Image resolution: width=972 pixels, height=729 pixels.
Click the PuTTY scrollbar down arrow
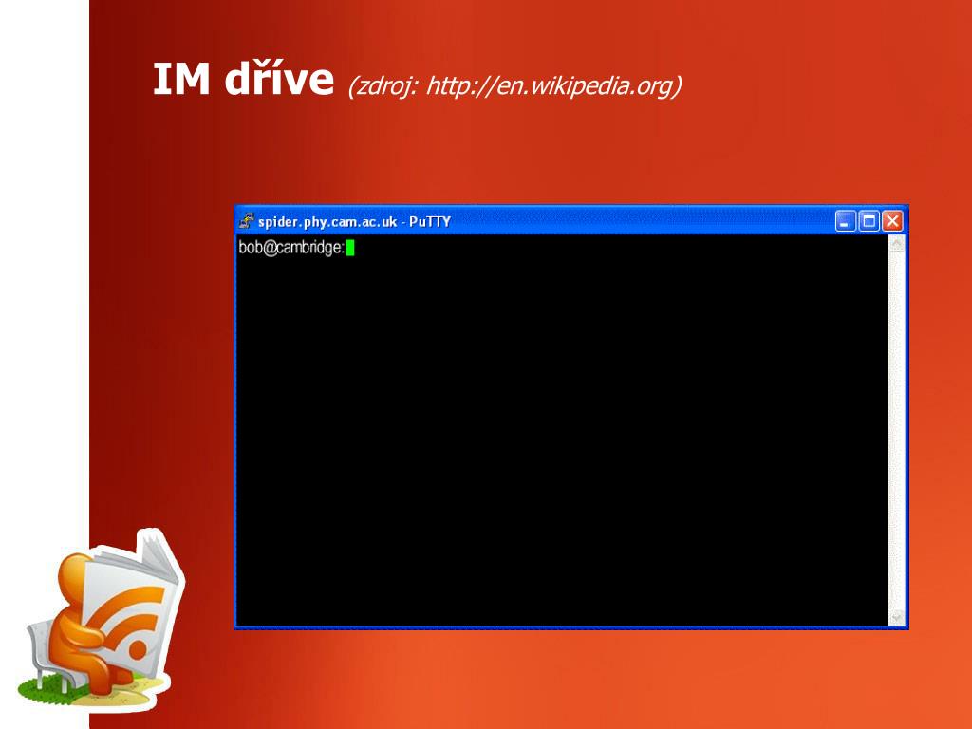click(x=896, y=617)
